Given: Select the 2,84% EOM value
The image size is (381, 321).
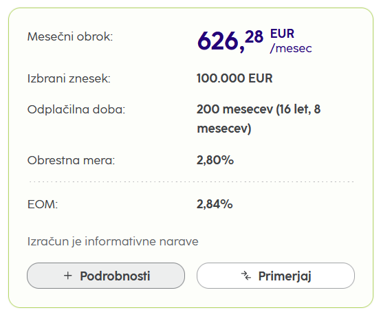Looking at the screenshot, I should 215,204.
